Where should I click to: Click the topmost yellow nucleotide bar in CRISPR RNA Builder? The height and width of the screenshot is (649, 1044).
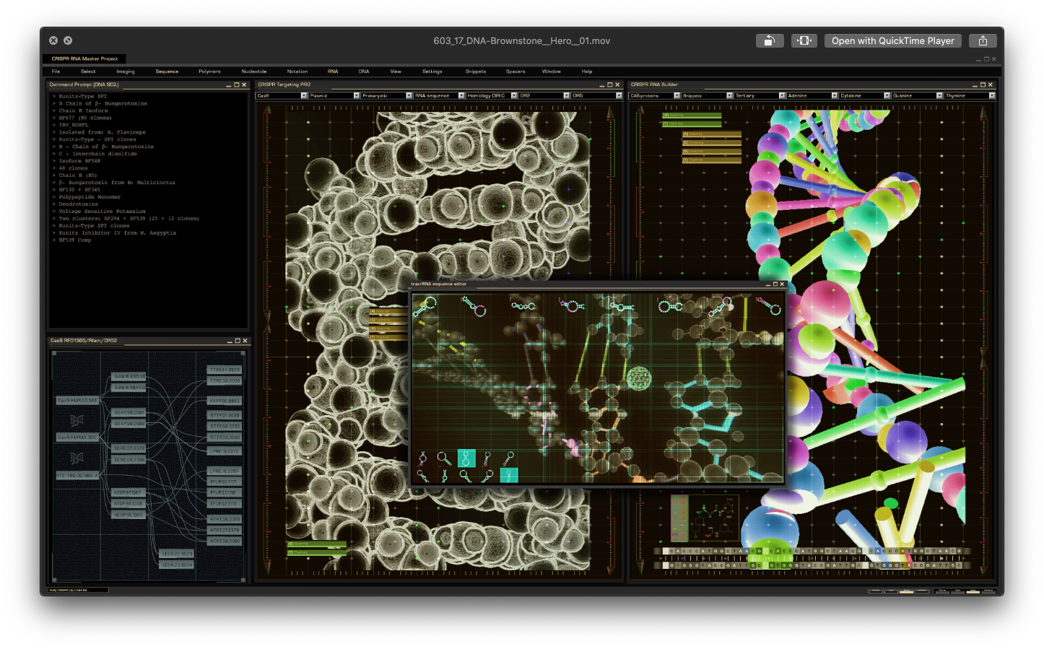tap(712, 134)
